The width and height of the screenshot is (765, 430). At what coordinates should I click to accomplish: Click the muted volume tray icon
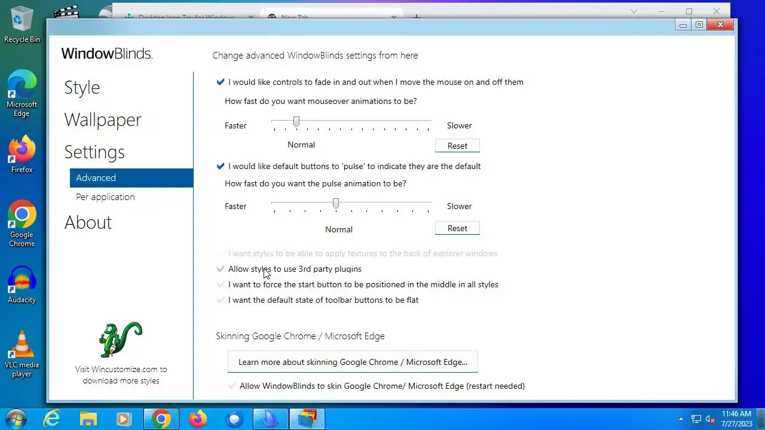pos(711,419)
